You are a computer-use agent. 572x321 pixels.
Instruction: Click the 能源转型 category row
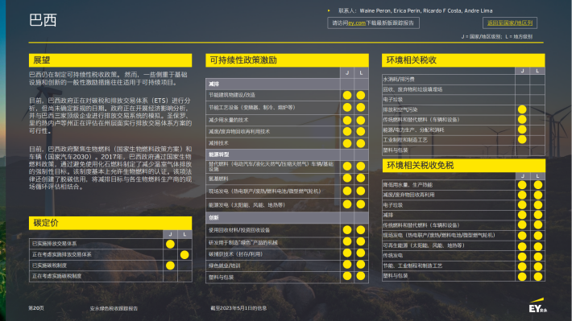287,154
